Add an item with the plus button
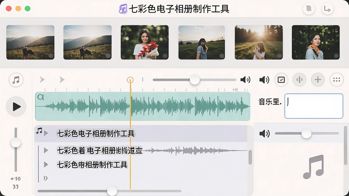 (x=318, y=80)
